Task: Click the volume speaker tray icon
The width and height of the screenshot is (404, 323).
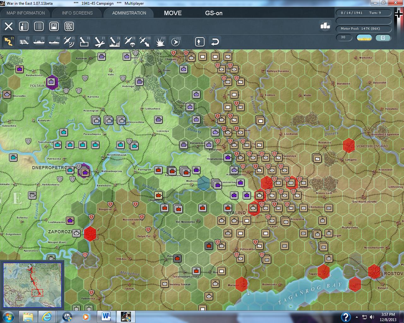Action: tap(372, 317)
